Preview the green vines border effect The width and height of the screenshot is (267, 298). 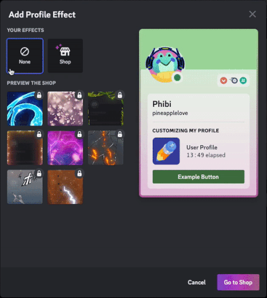(106, 108)
